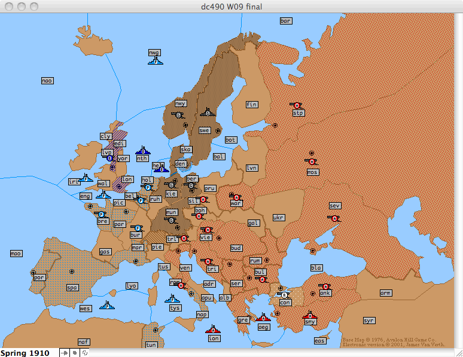This screenshot has height=357, width=463.
Task: Select the red army above stp
Action: pyautogui.click(x=297, y=105)
